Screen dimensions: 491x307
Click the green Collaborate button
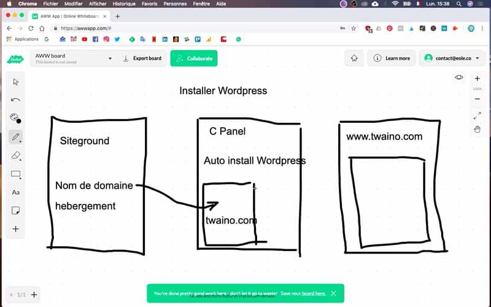coord(194,58)
